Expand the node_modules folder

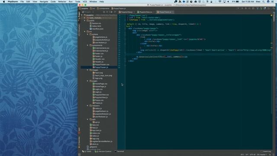click(x=85, y=18)
